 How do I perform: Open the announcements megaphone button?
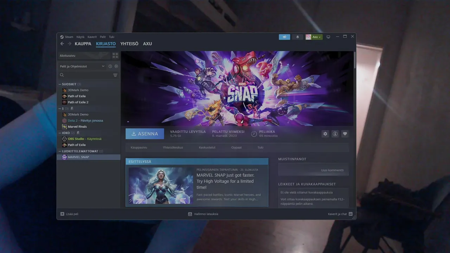click(x=284, y=37)
